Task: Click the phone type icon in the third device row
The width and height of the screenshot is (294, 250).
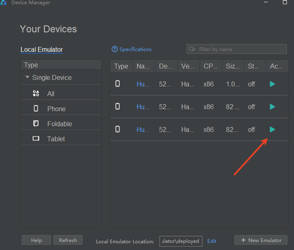Action: click(118, 129)
